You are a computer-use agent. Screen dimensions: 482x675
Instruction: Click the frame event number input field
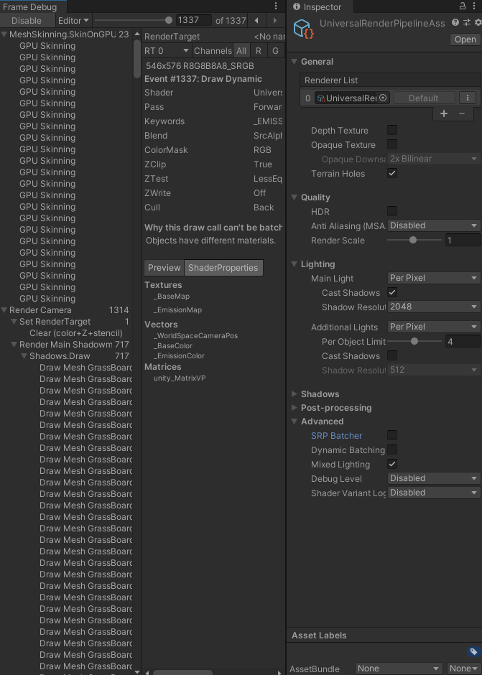click(193, 21)
